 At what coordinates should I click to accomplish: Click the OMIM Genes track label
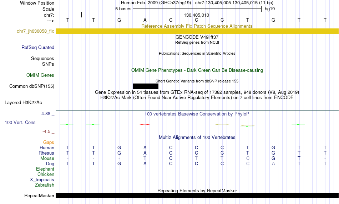(x=40, y=75)
